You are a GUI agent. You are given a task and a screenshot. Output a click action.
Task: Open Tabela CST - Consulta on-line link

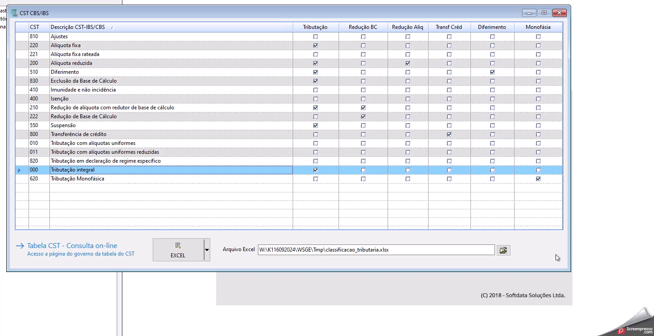(72, 245)
